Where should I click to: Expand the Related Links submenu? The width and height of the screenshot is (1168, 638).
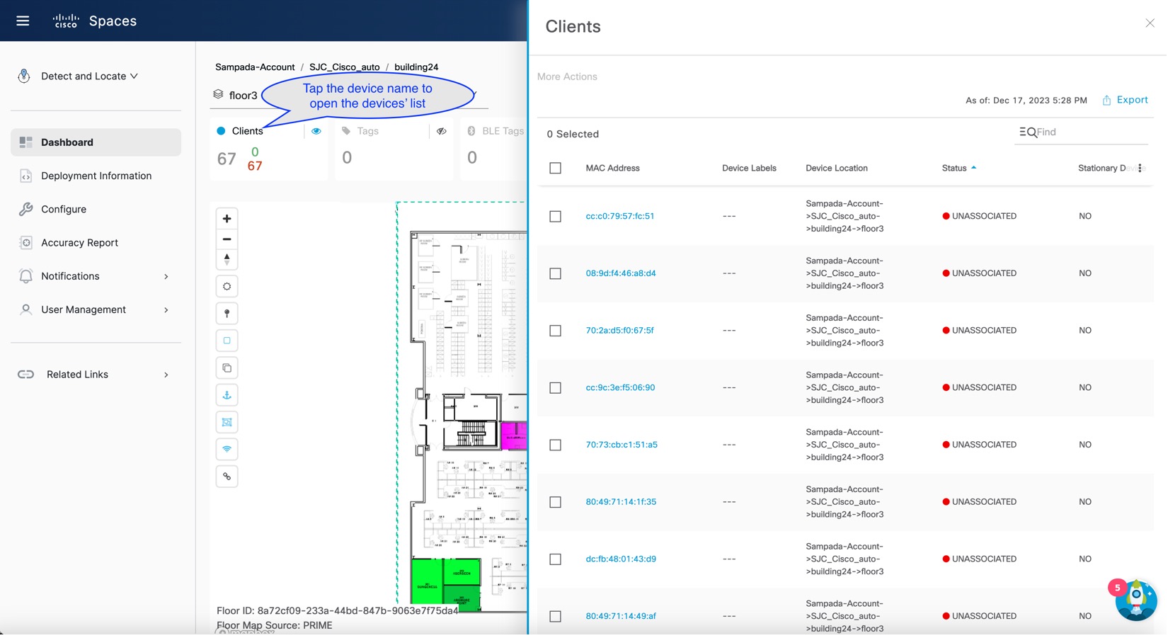(166, 375)
